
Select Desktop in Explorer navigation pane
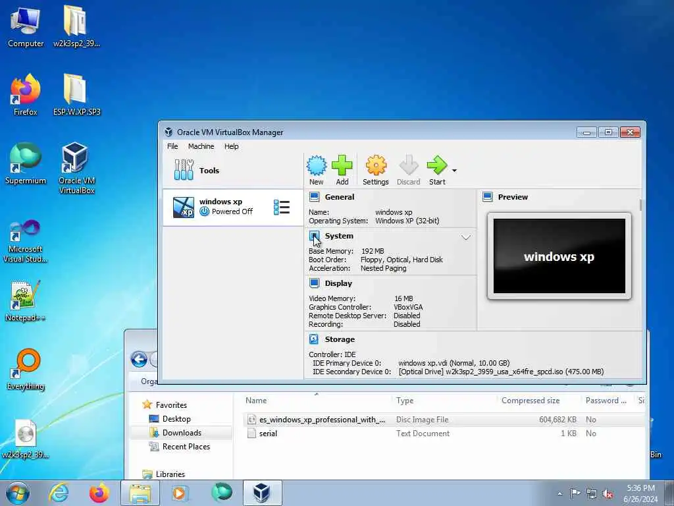tap(176, 418)
